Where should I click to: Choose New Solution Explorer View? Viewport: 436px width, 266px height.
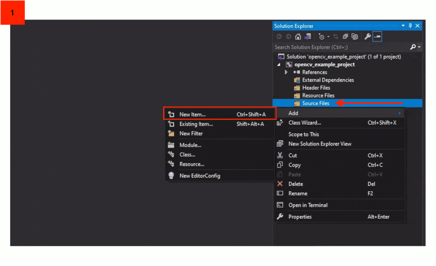coord(340,144)
